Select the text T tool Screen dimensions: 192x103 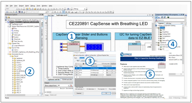pos(46,36)
